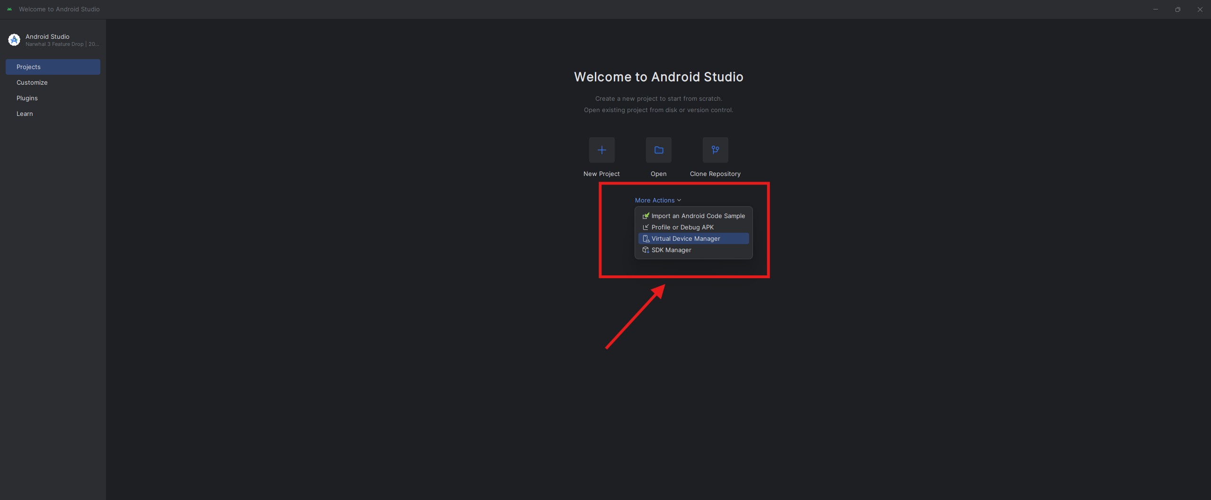Click the Android icon in title bar
Viewport: 1211px width, 500px height.
point(9,9)
